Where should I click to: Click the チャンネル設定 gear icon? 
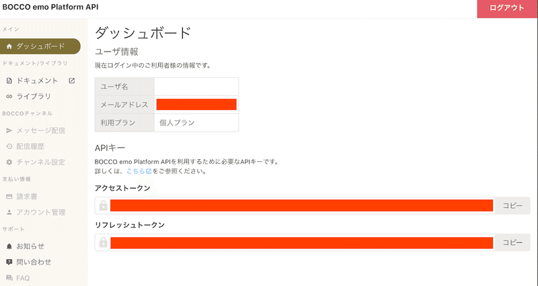[9, 162]
